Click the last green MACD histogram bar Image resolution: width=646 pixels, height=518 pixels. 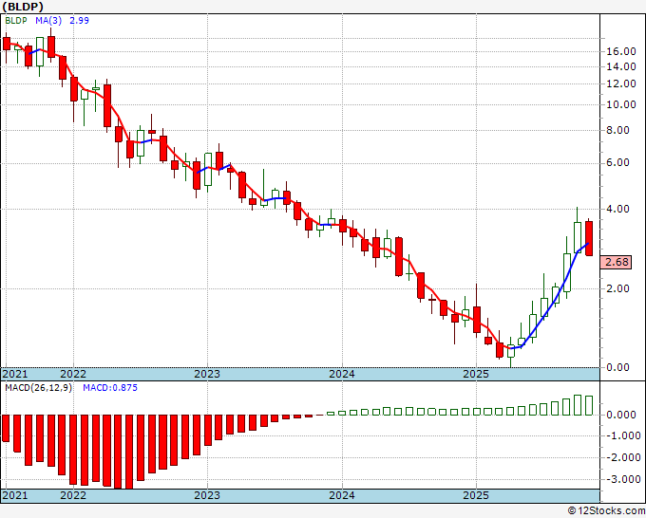(x=589, y=406)
